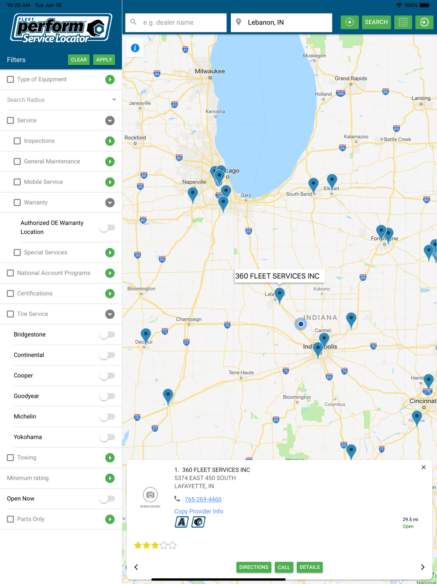
Task: Open the map info icon
Action: tap(135, 48)
